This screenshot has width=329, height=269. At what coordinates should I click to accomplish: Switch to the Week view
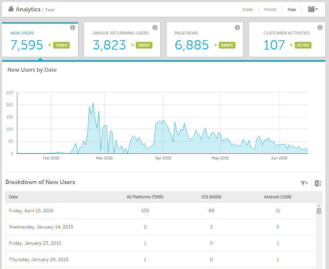(x=247, y=10)
